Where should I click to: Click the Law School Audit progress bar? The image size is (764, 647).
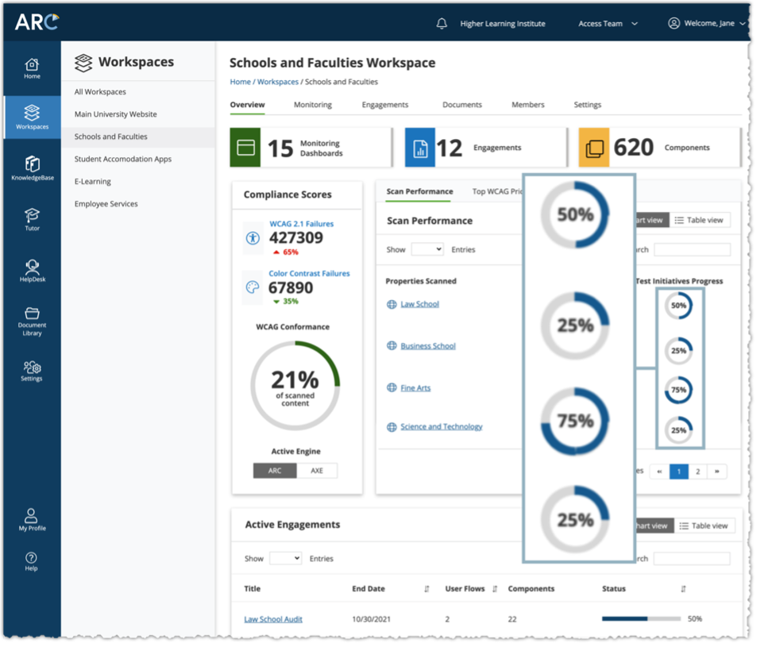coord(640,618)
